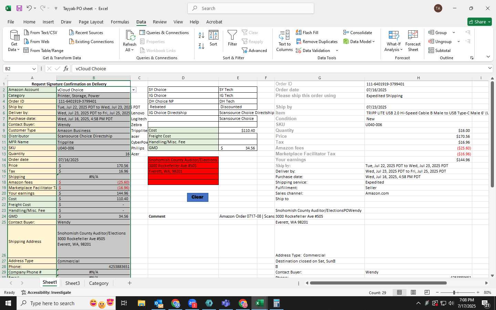Open the Subtotal tool
Viewport: 496px width, 310px height.
pos(440,50)
